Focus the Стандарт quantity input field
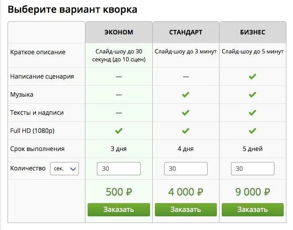 click(x=186, y=169)
